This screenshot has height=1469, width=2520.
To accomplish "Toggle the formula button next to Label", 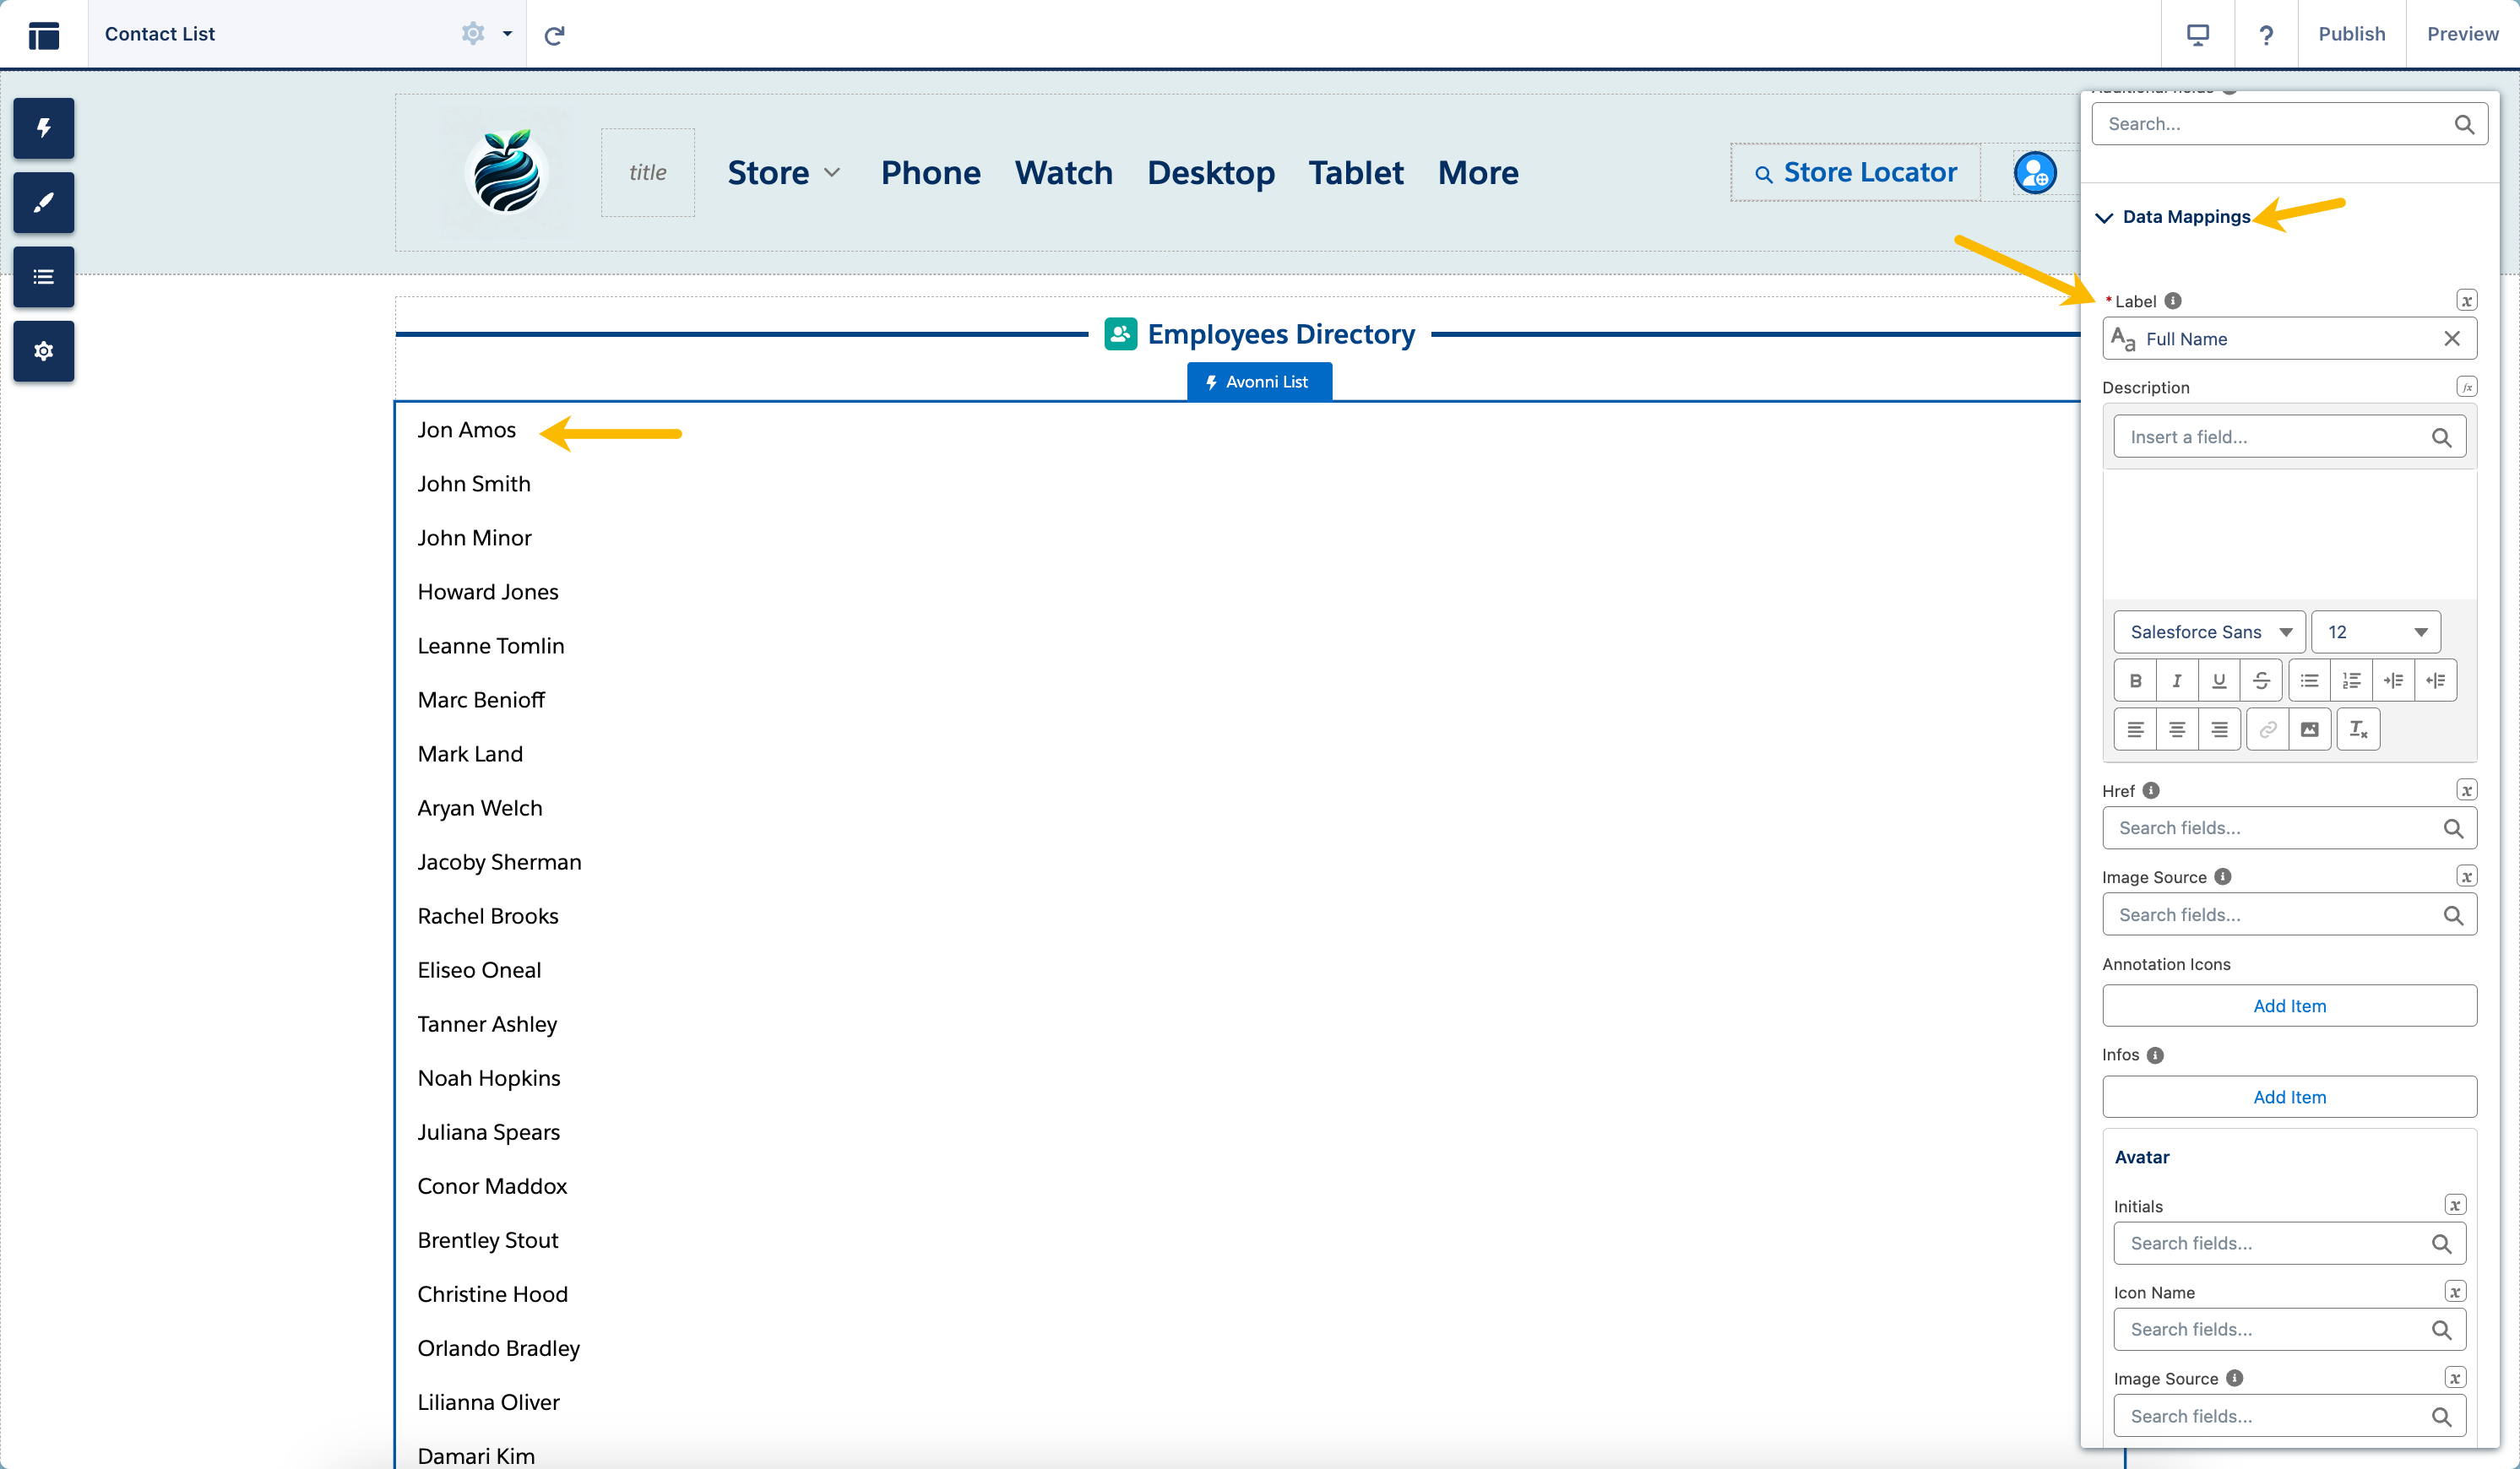I will tap(2466, 301).
